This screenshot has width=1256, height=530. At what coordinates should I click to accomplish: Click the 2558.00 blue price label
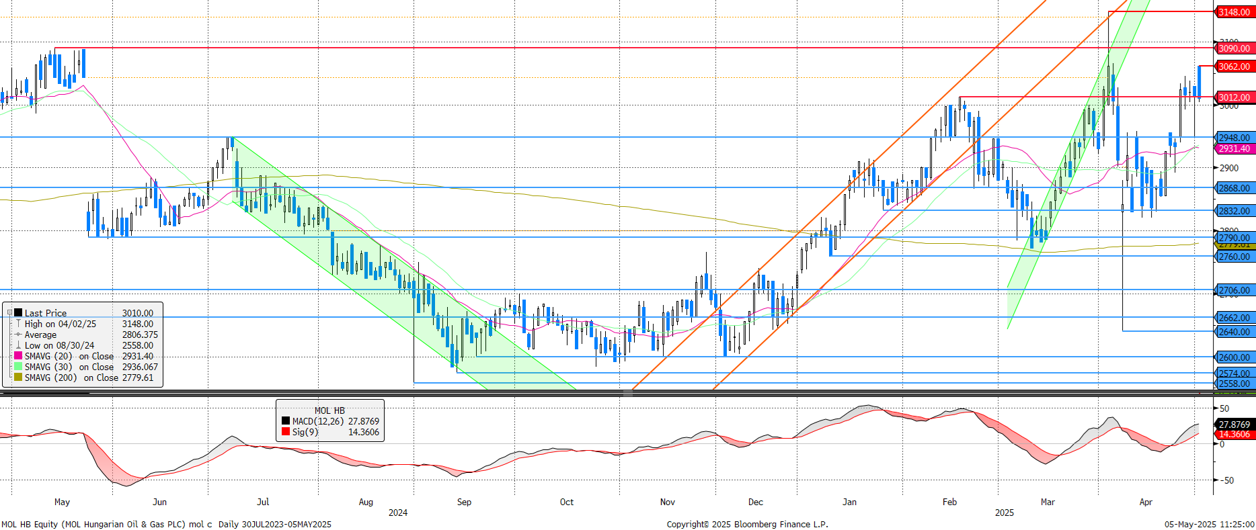pos(1234,384)
